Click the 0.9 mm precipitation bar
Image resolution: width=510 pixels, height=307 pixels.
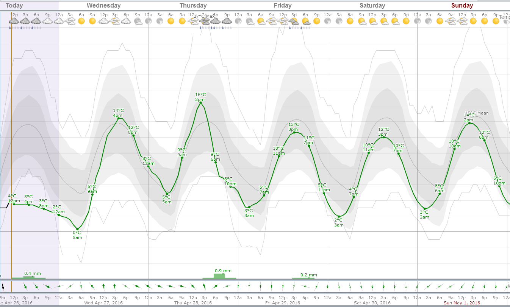point(219,276)
